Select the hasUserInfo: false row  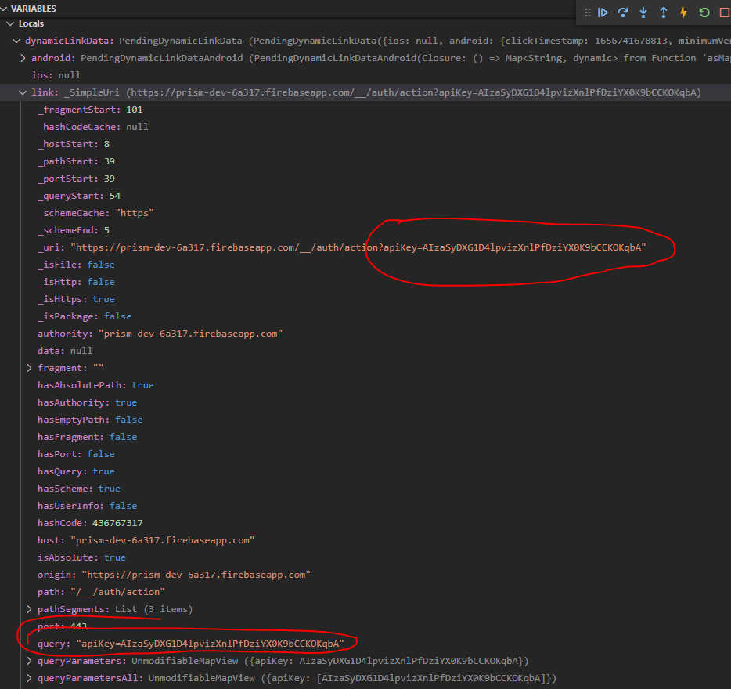tap(365, 506)
